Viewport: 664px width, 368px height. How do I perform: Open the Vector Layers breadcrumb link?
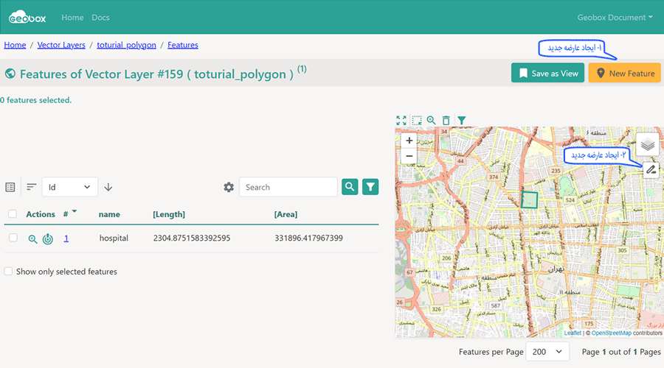point(61,45)
